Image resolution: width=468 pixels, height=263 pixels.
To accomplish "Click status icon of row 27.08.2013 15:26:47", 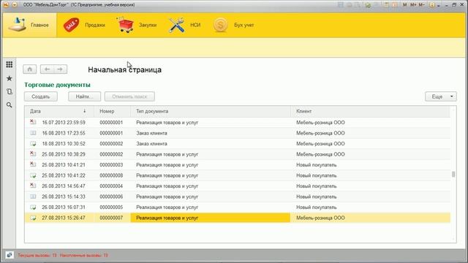I will point(33,218).
